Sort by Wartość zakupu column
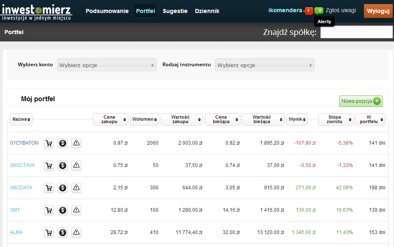The width and height of the screenshot is (394, 247). coord(182,119)
